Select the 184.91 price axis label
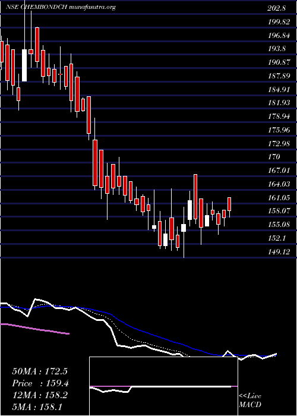 [x=279, y=89]
